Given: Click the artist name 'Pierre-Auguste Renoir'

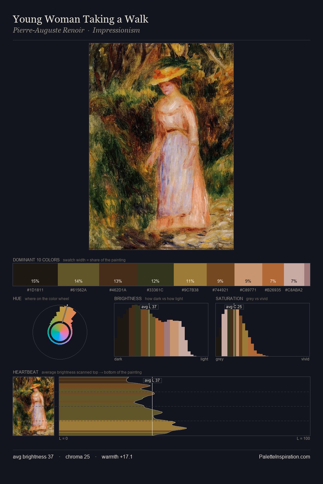Looking at the screenshot, I should 48,30.
